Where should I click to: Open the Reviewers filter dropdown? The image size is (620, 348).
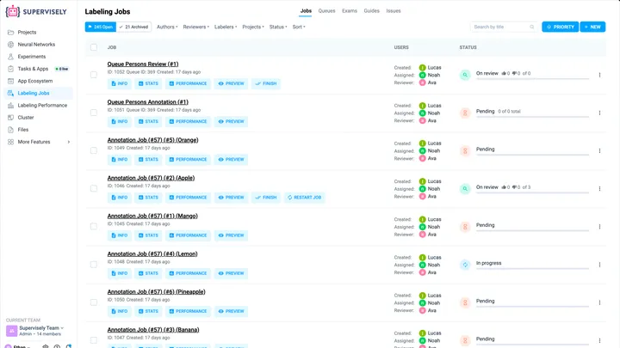click(x=195, y=27)
